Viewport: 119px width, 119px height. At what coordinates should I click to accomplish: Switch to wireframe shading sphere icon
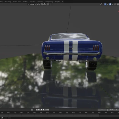118,4
